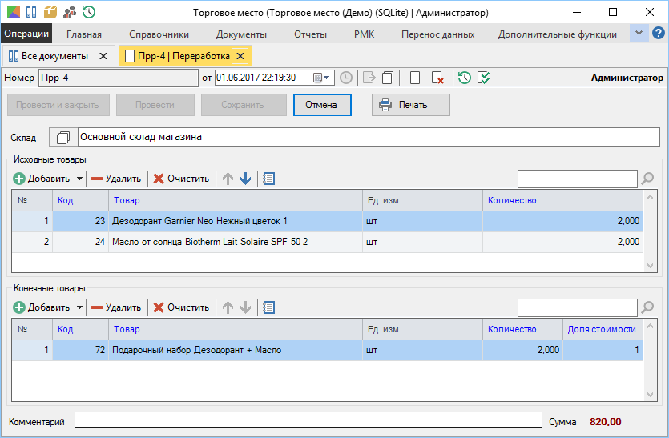Select row Подарочный набор Дезодорант + Масло
The image size is (669, 438).
pyautogui.click(x=327, y=350)
